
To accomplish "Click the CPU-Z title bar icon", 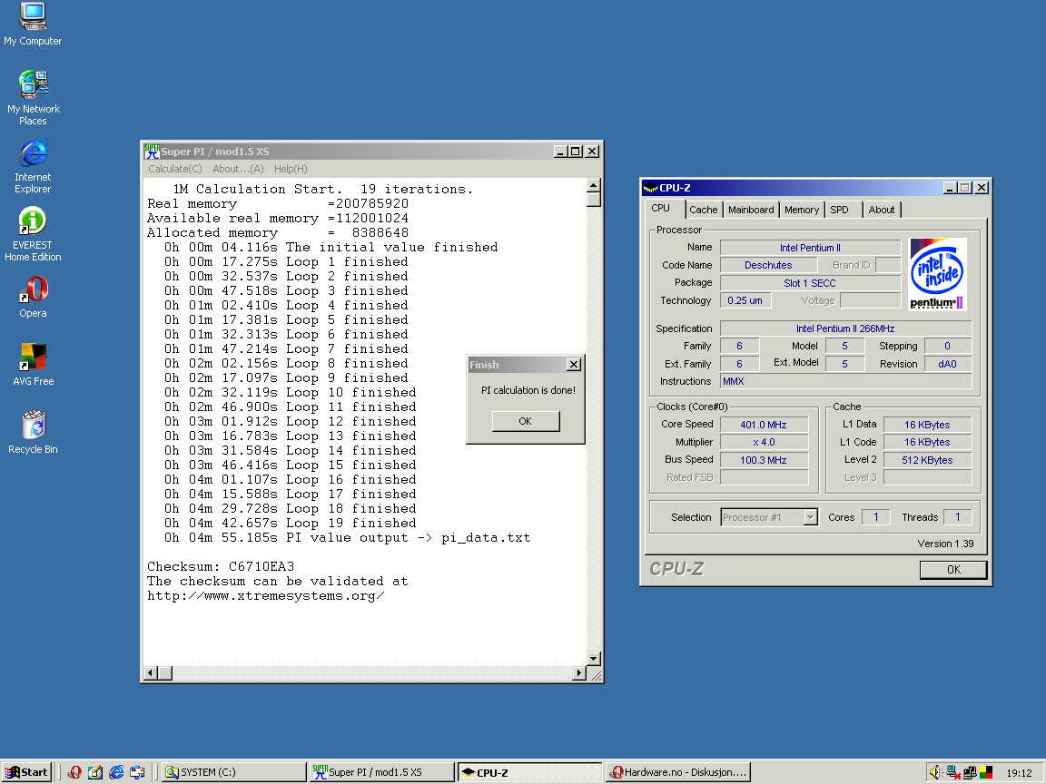I will point(650,188).
